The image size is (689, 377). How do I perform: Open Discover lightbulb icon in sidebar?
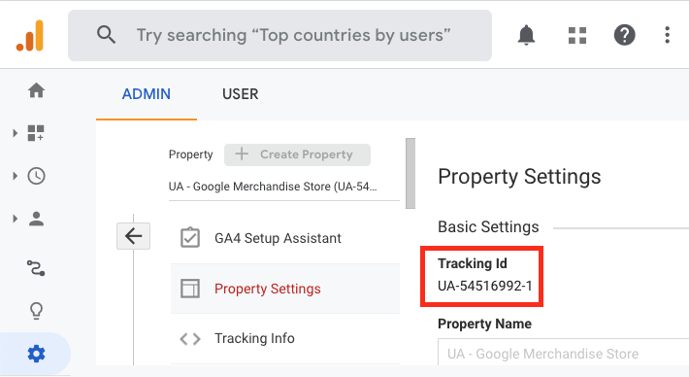[36, 311]
